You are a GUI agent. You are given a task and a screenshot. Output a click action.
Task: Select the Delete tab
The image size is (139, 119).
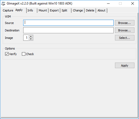90,10
